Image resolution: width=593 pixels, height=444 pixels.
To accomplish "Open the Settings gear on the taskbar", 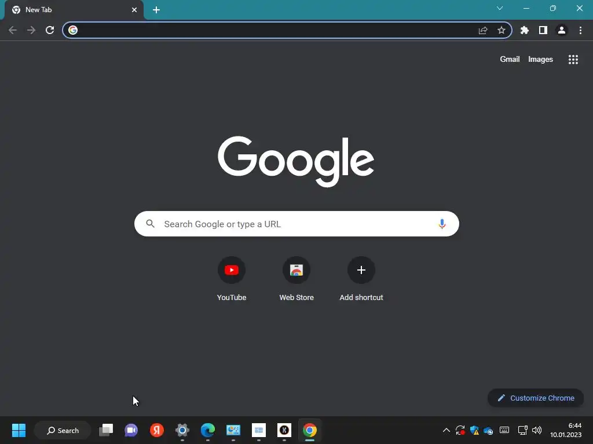I will (x=182, y=430).
